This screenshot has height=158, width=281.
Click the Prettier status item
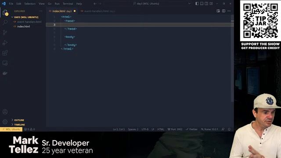click(191, 129)
